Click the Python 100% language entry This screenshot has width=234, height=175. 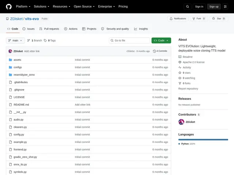pos(187,144)
